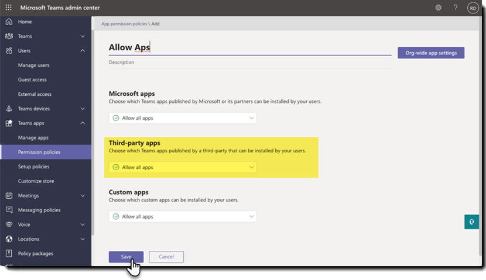Screen dimensions: 486x280
Task: Open Manage users page
Action: 33,65
